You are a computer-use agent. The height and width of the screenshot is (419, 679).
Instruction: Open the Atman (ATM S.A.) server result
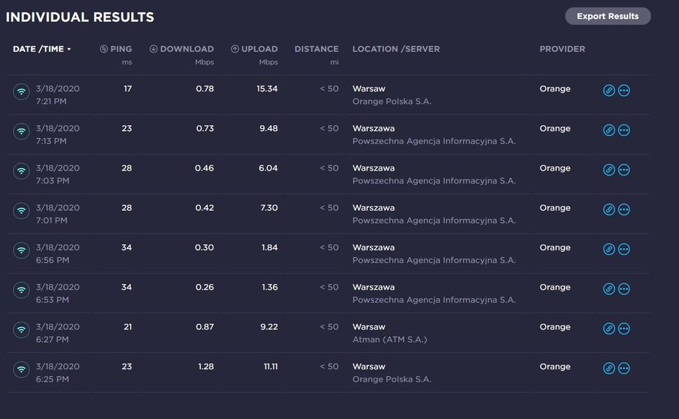point(389,339)
